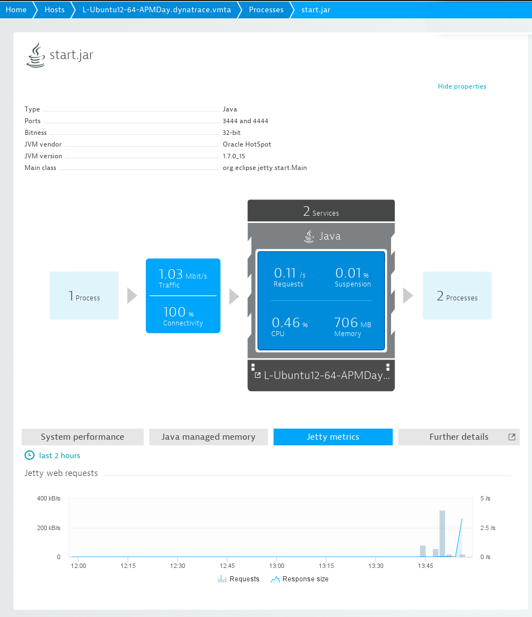Click the 706 MB Memory metric
This screenshot has width=532, height=617.
click(x=353, y=327)
